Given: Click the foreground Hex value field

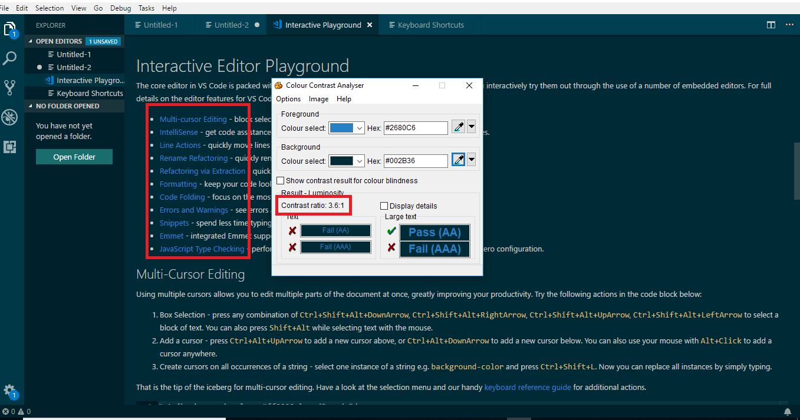Looking at the screenshot, I should point(416,128).
